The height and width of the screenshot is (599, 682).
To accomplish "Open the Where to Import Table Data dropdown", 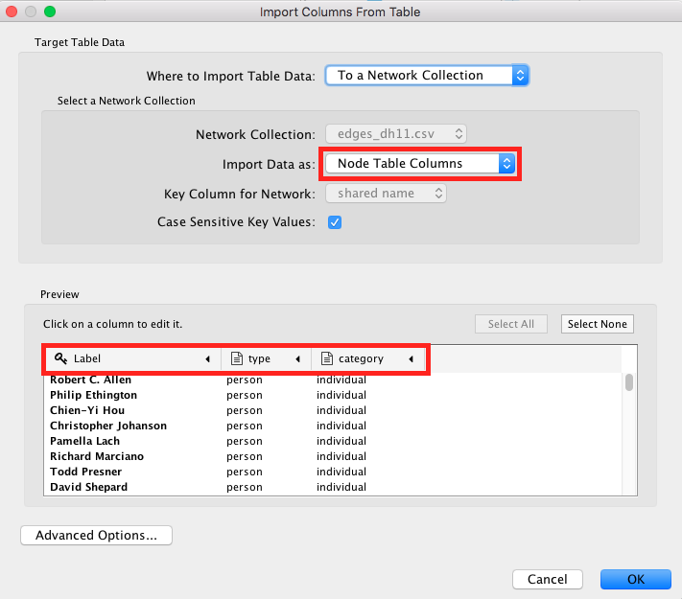I will (x=427, y=75).
